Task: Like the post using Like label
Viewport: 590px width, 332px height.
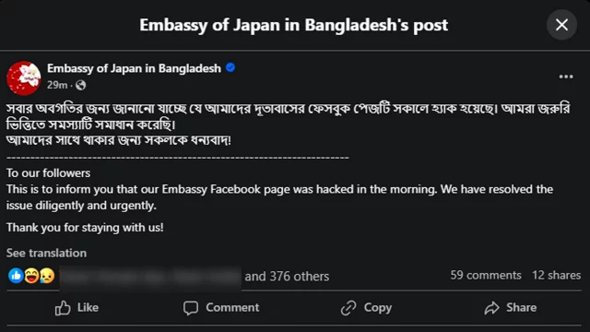Action: (x=88, y=307)
